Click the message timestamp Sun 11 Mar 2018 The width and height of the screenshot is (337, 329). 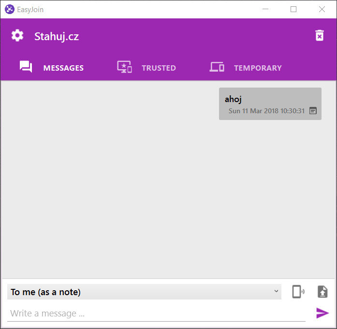(x=266, y=111)
